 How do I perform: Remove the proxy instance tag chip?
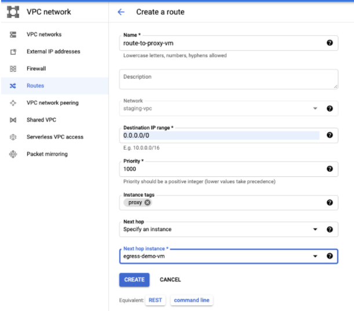(147, 203)
